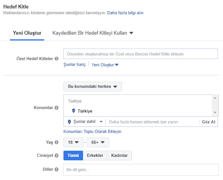
Task: Select the bold Türkiye location entry
Action: click(85, 111)
